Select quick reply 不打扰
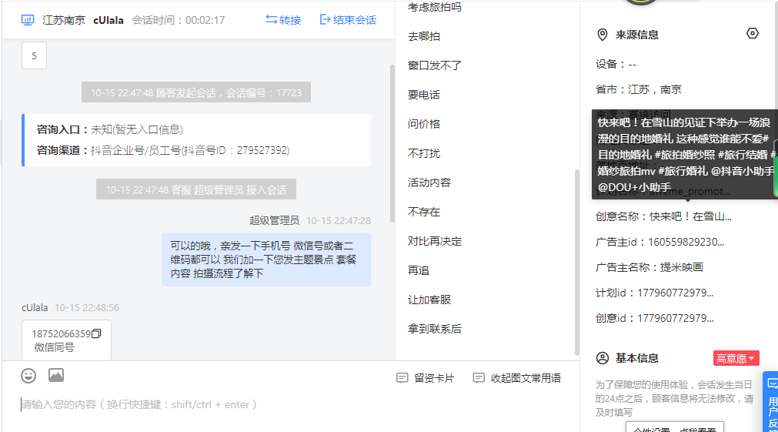The height and width of the screenshot is (432, 778). [x=424, y=153]
